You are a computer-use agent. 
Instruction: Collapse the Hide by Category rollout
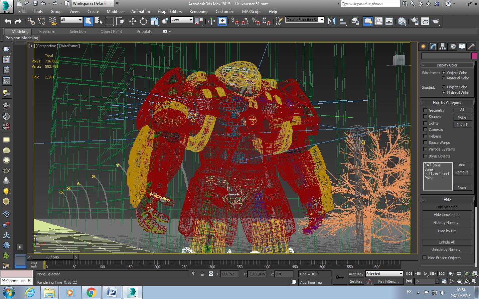(423, 103)
